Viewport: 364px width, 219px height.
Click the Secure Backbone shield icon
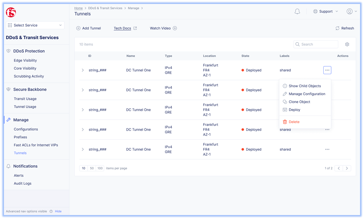click(8, 90)
